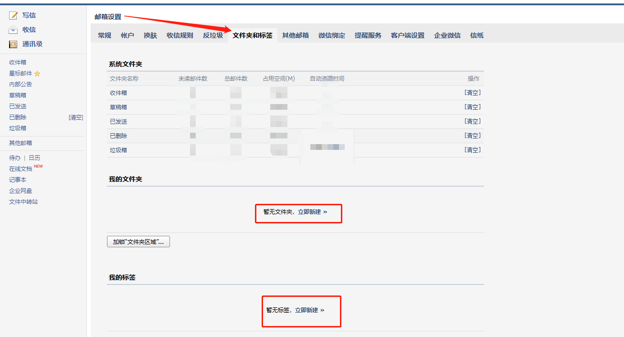Switch to the 提醒服务 tab

(368, 35)
